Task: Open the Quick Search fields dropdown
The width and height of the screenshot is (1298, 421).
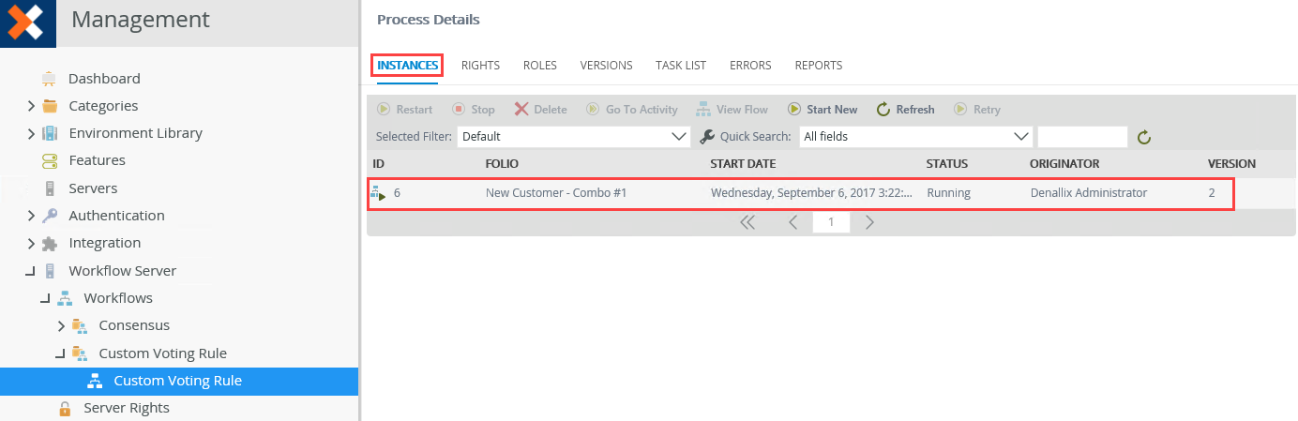Action: coord(916,137)
